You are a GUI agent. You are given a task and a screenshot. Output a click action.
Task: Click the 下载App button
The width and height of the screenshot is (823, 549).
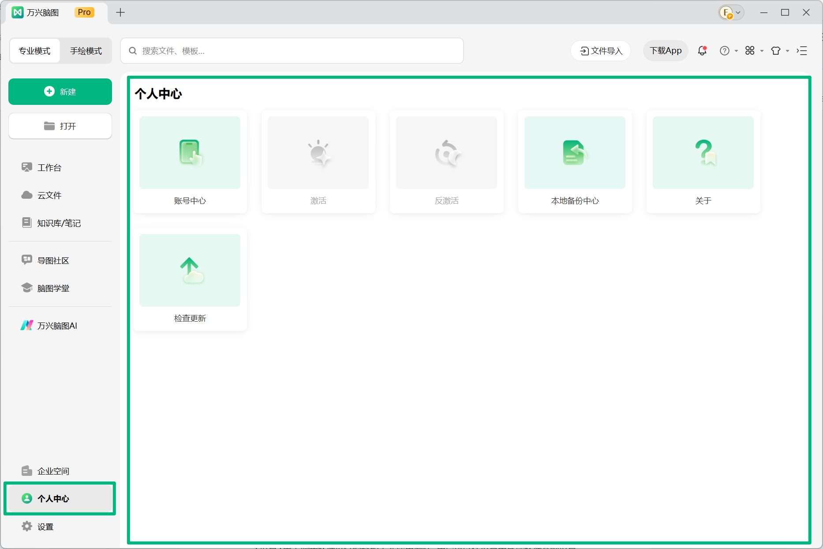coord(666,51)
